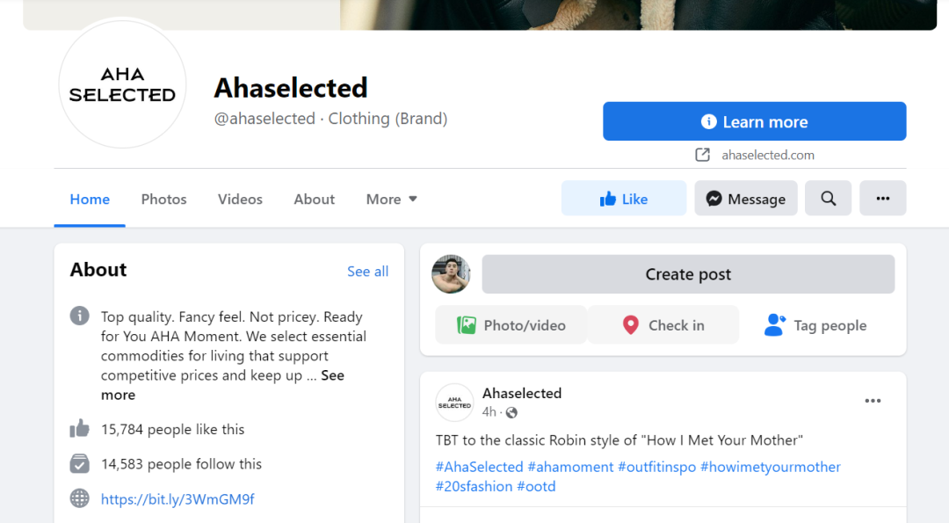
Task: Open the Create post field
Action: pyautogui.click(x=687, y=274)
